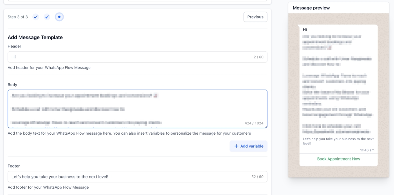
Task: Go back with the Previous button
Action: tap(255, 17)
